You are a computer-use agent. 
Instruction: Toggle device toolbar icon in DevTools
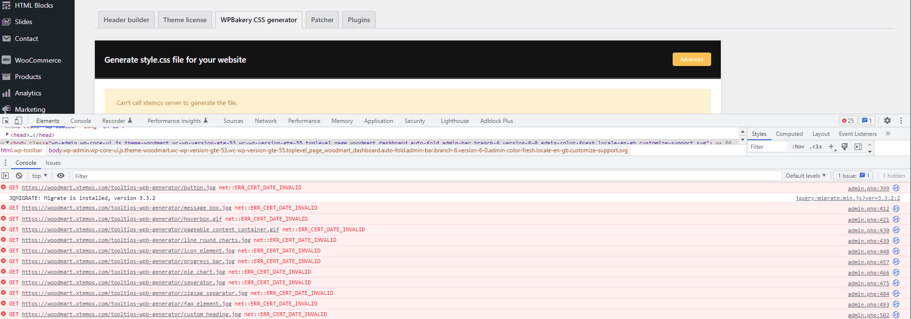pos(18,120)
